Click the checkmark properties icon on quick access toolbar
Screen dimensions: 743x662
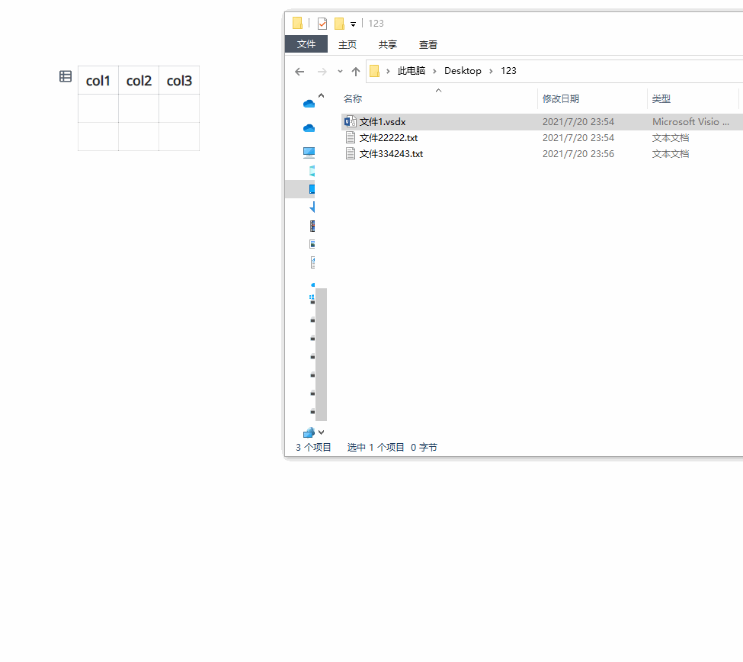(x=322, y=23)
